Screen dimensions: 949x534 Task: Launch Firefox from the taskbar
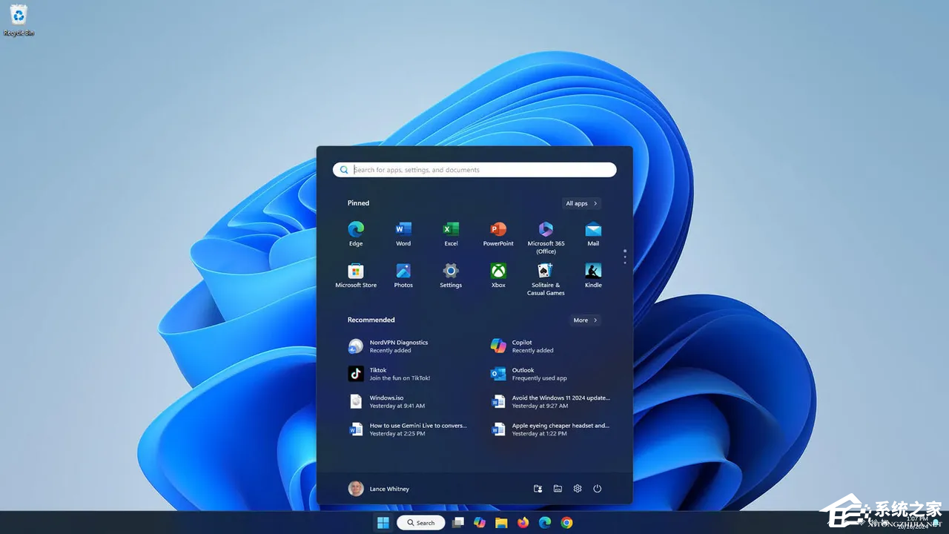click(523, 523)
